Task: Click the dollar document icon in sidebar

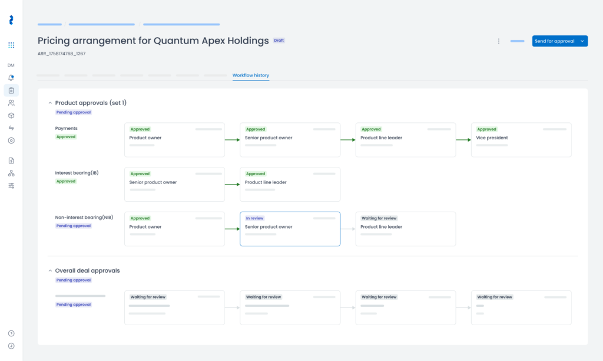Action: pos(11,161)
